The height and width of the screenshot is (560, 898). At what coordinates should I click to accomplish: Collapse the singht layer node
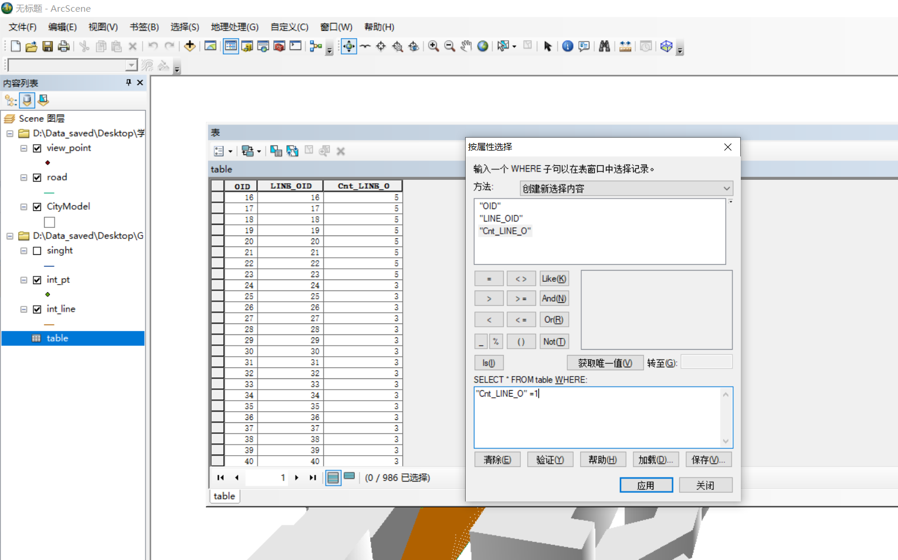point(24,251)
